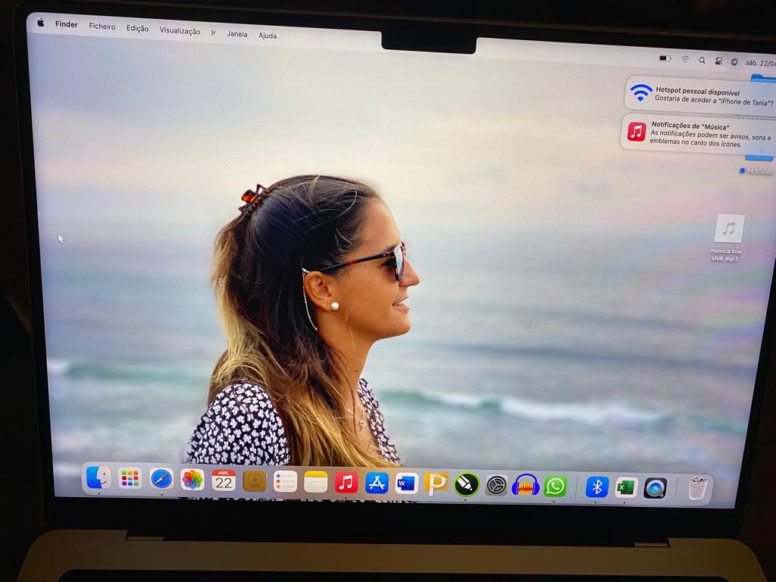The width and height of the screenshot is (776, 582).
Task: Activate Siri from the menu bar
Action: [x=734, y=62]
